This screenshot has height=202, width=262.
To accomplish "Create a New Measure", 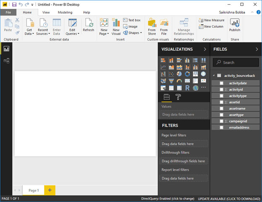I will tap(212, 20).
